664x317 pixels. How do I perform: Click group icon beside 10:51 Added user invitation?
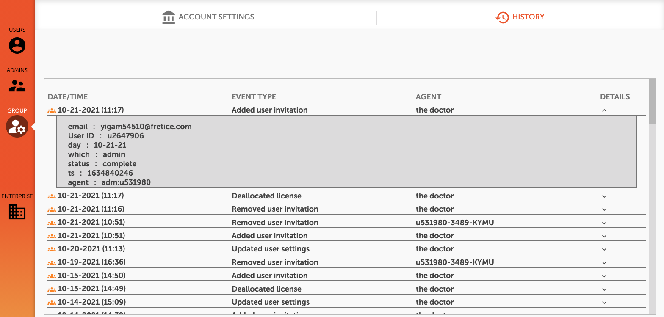tap(52, 236)
